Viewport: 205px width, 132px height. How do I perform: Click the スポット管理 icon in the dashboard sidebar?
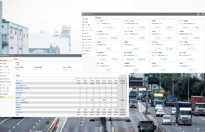83,25
